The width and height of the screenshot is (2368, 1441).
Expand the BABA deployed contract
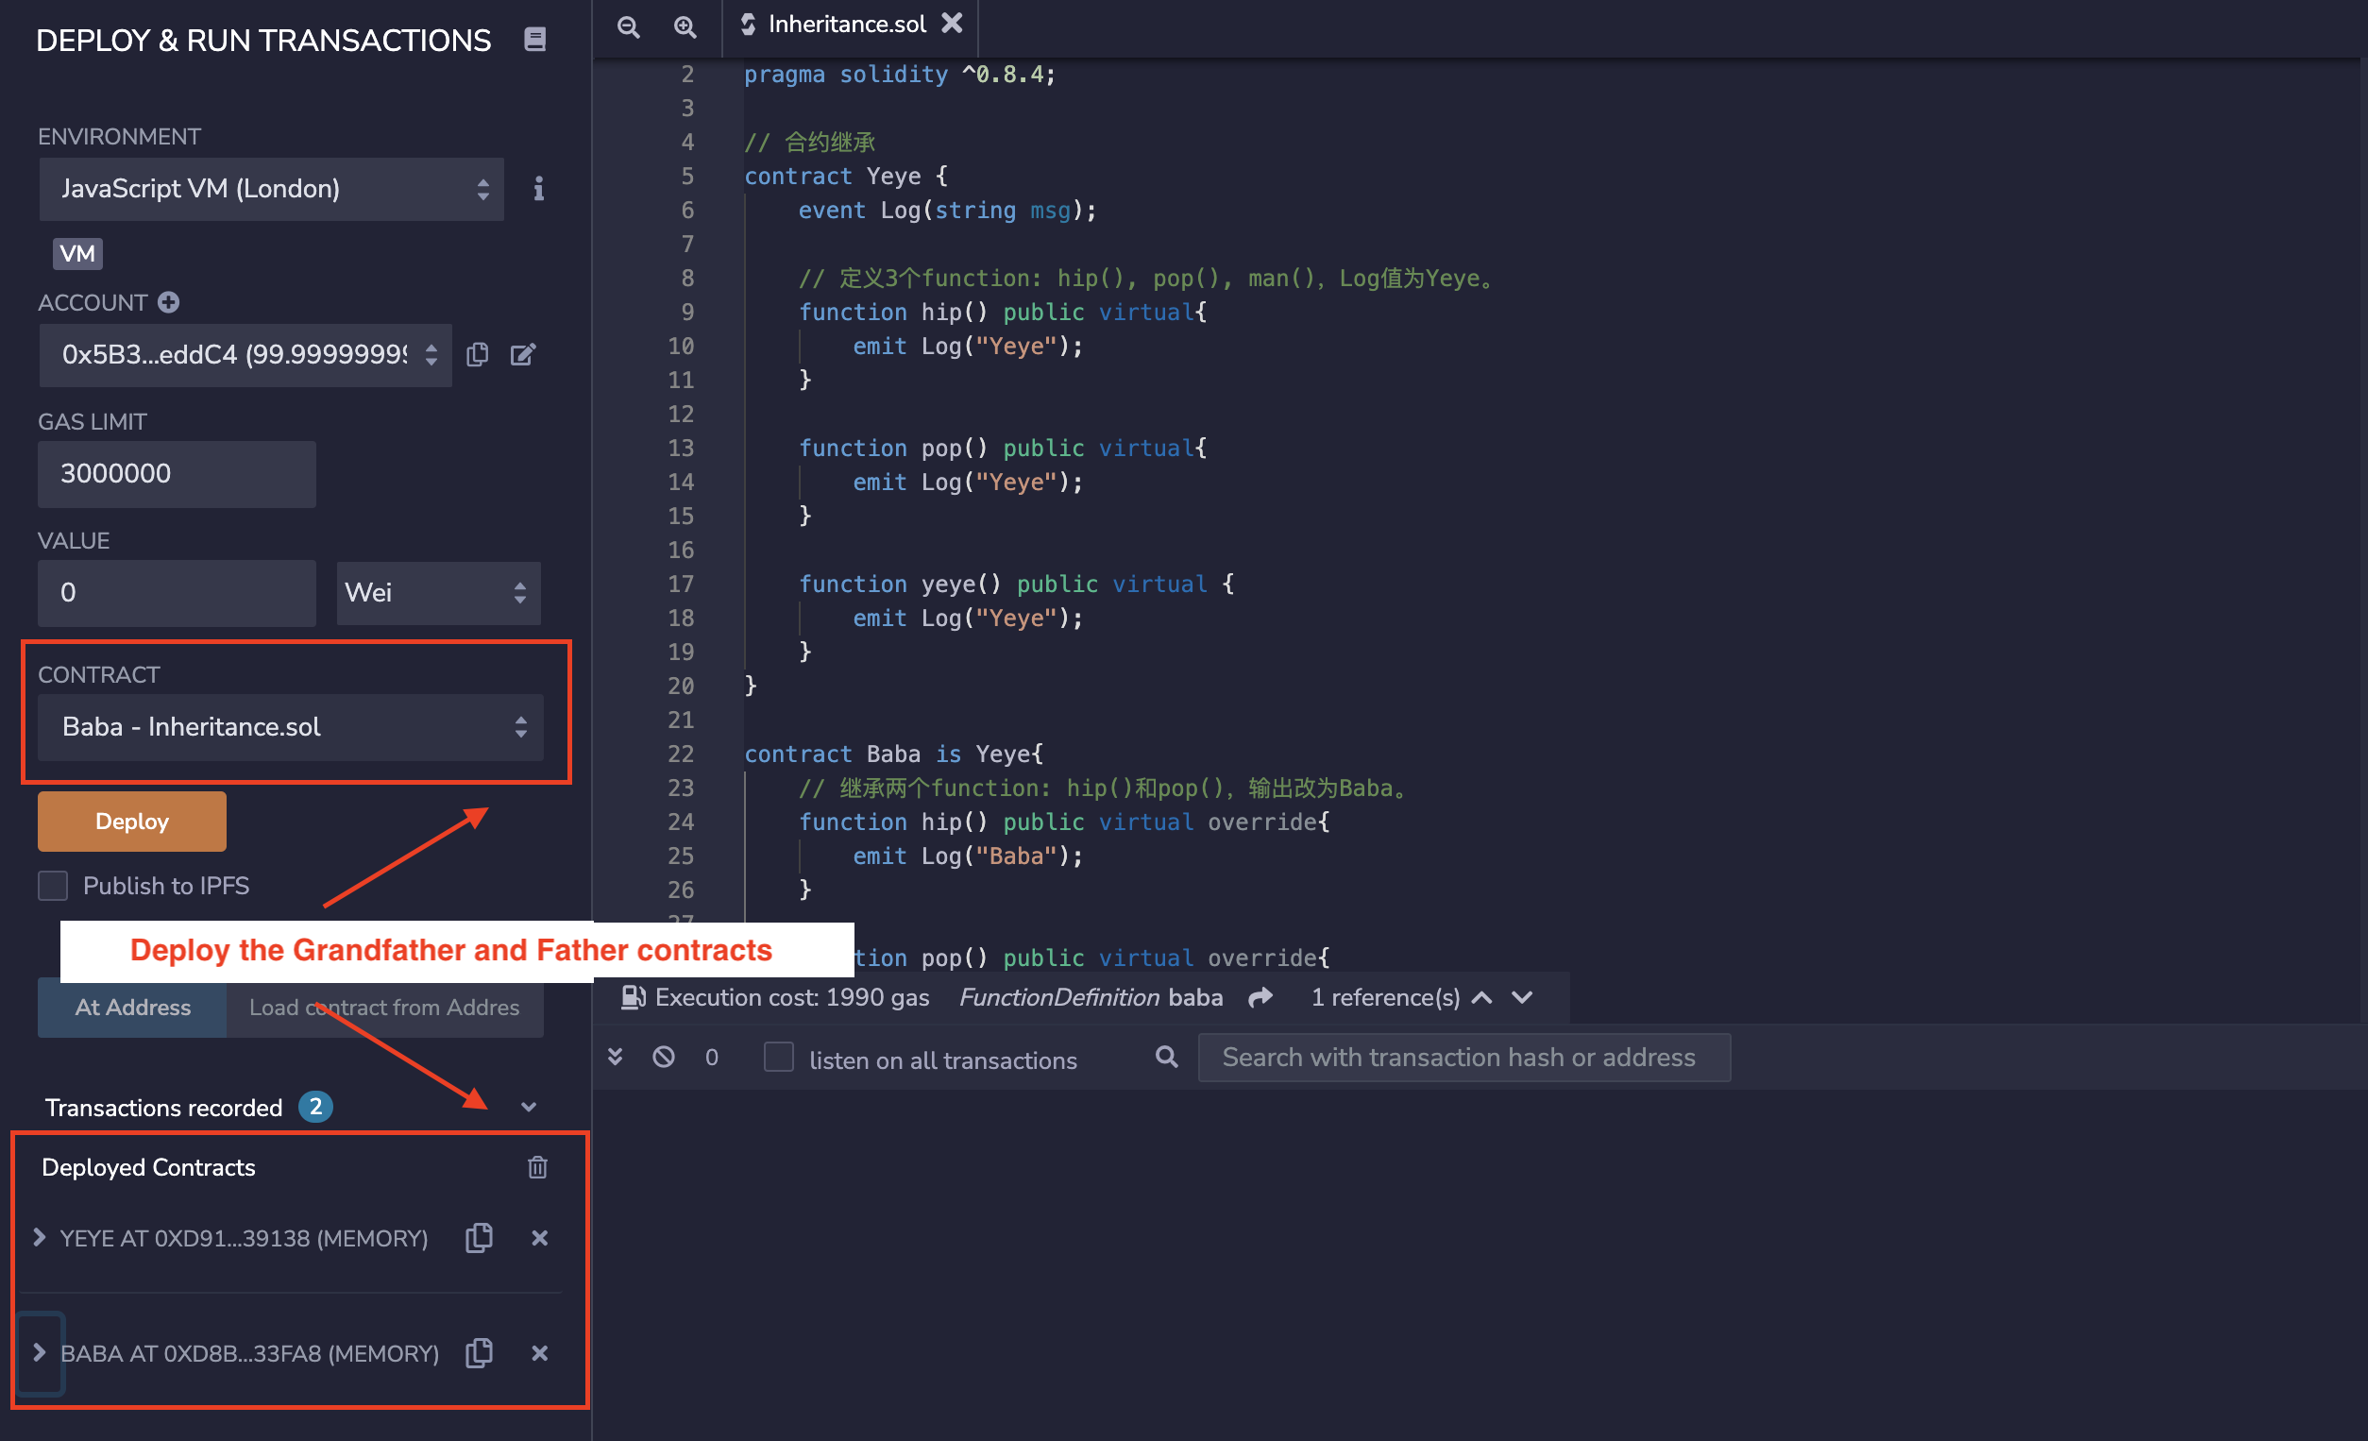point(40,1352)
